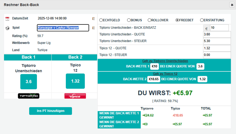Click the Back Einsatz stake input field
The width and height of the screenshot is (236, 134).
(219, 28)
